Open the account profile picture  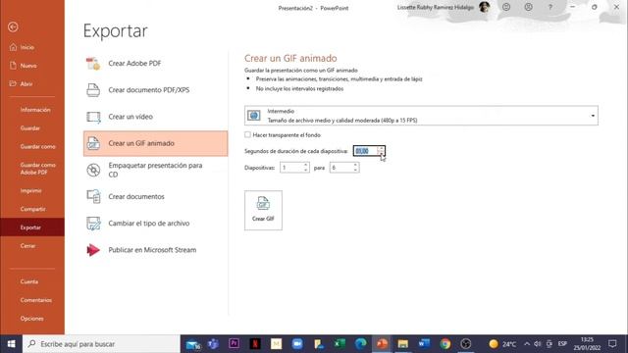(x=484, y=7)
